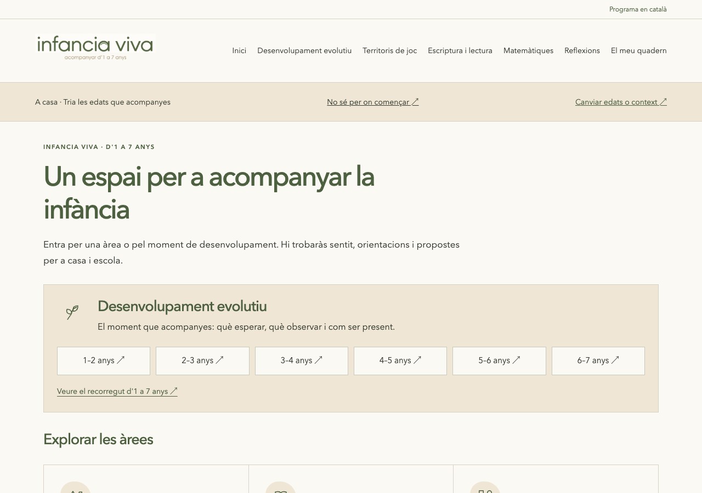This screenshot has height=493, width=702.
Task: Pick the 4–5 anys button
Action: [400, 361]
